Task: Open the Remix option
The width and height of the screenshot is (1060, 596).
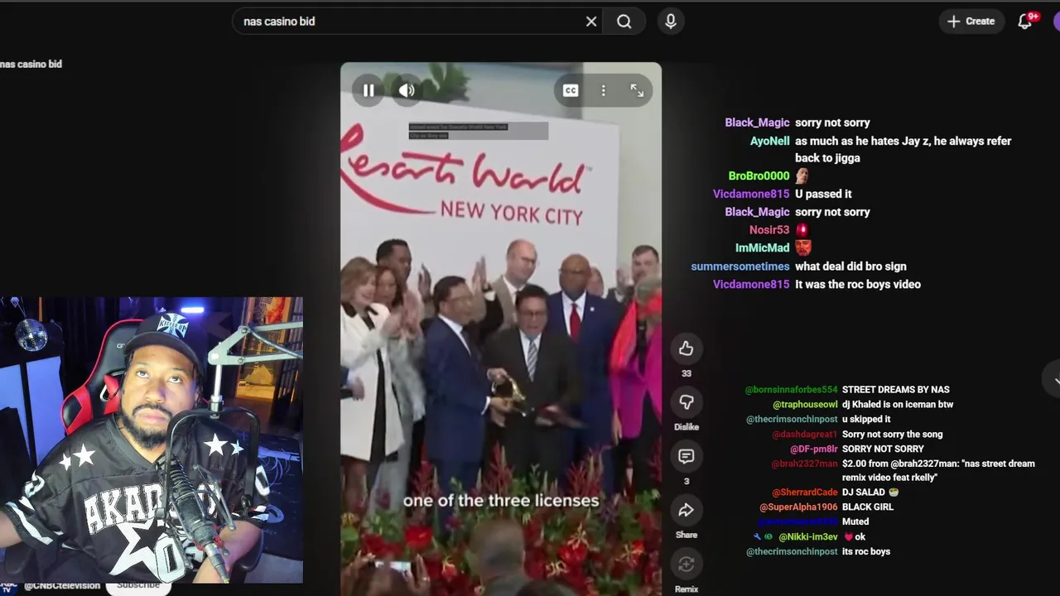Action: pos(686,564)
